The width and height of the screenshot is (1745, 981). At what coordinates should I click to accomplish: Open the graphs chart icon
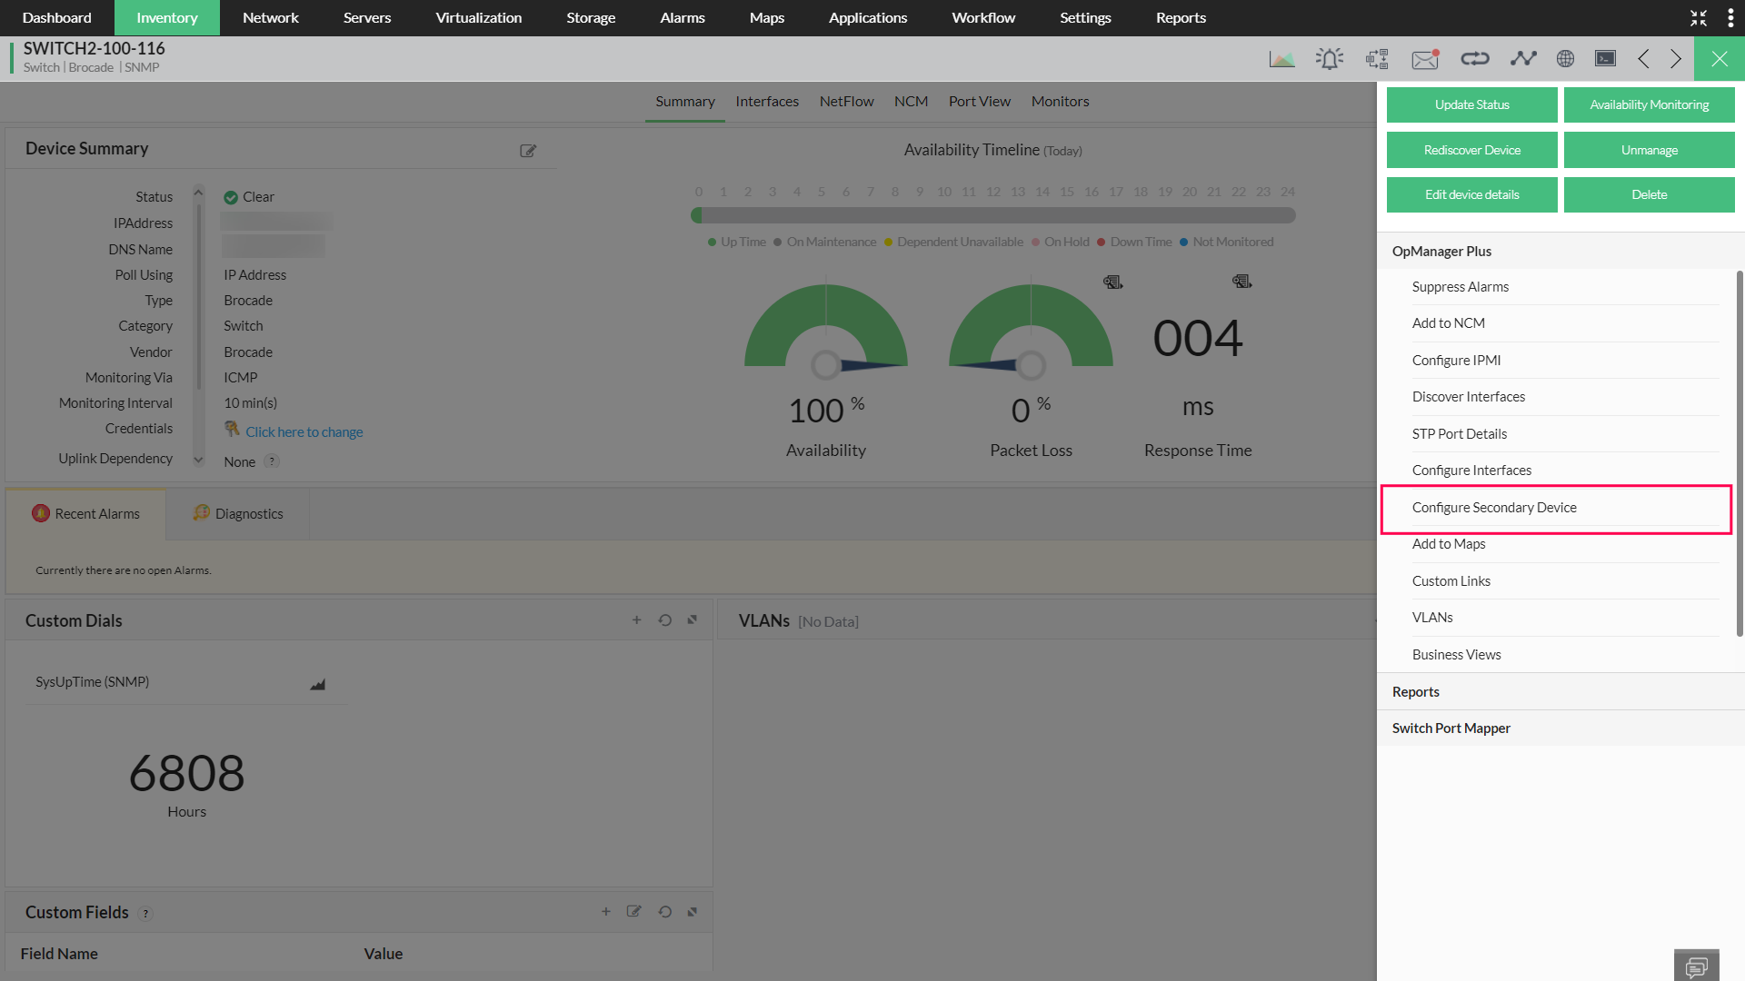click(1281, 59)
